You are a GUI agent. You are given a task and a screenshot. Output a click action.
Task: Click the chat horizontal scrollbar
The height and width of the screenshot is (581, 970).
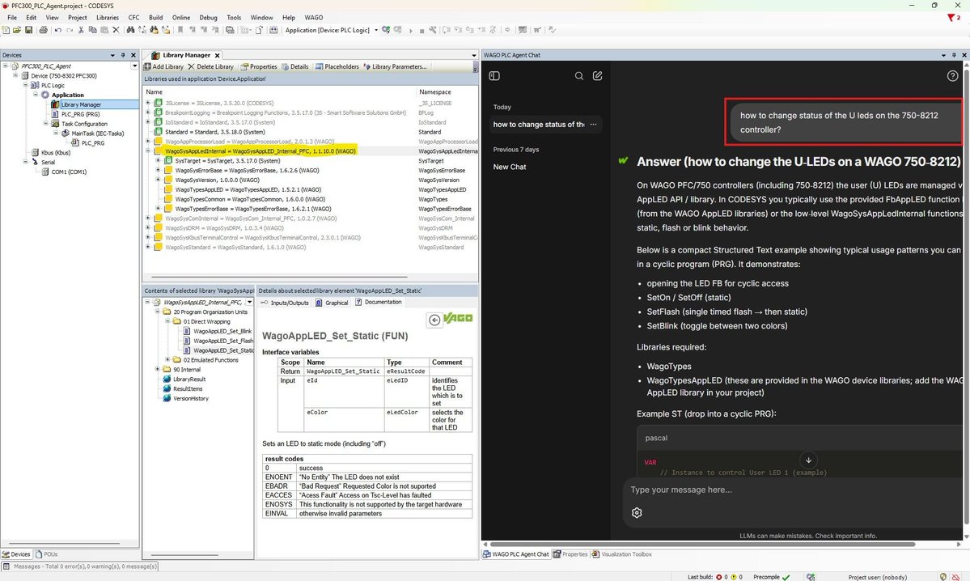(702, 545)
